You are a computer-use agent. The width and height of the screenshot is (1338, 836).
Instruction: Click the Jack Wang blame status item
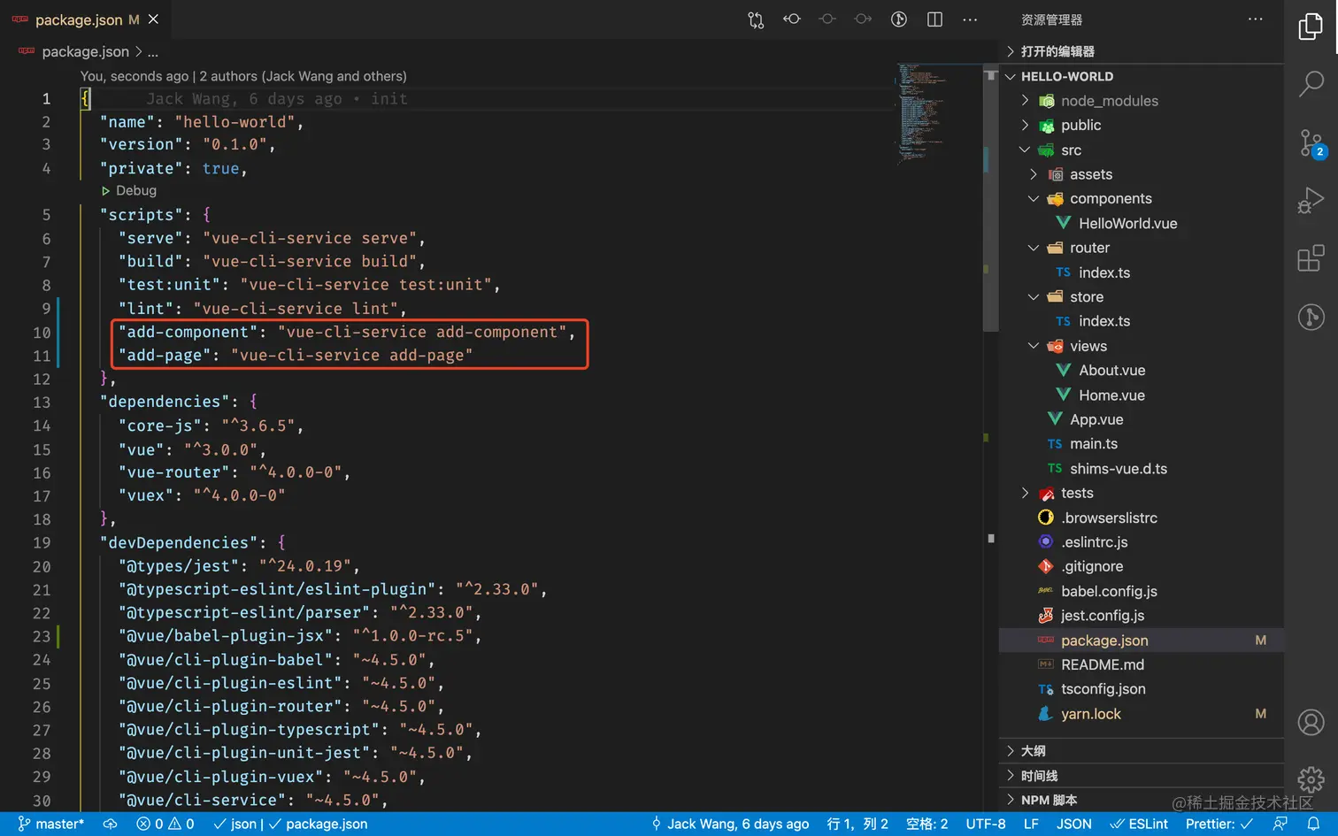730,824
